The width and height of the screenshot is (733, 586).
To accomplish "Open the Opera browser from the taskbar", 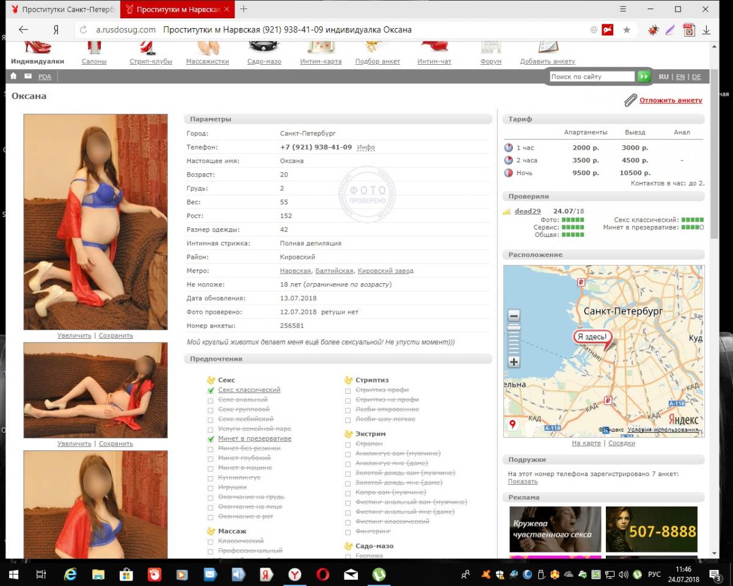I will tap(323, 574).
